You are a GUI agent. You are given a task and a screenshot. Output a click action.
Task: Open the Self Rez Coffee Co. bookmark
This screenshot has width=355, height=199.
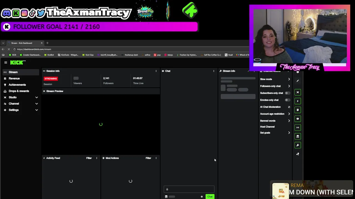[211, 55]
